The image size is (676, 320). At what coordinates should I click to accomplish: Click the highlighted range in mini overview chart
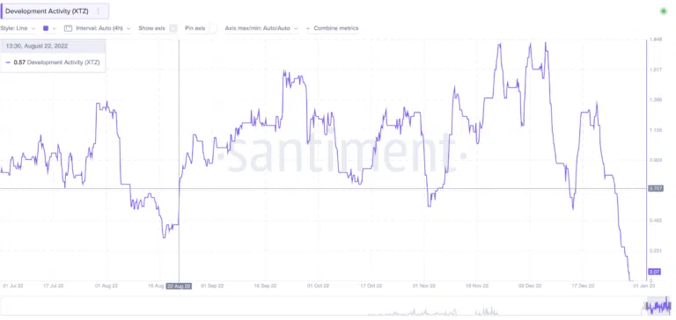658,306
